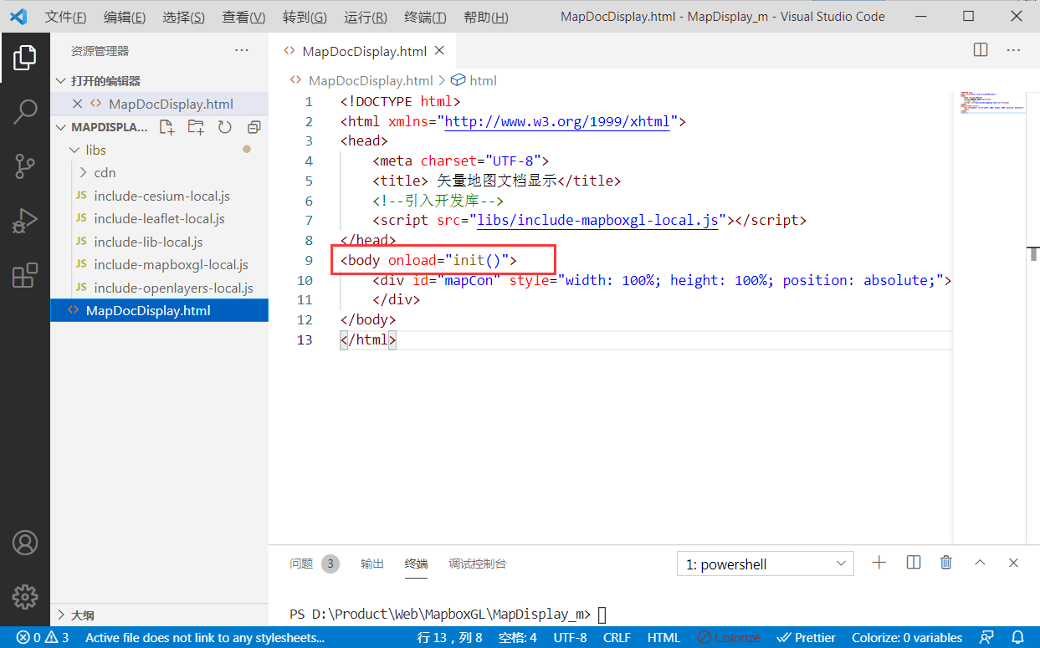Split the terminal pane
Image resolution: width=1040 pixels, height=648 pixels.
(x=914, y=563)
